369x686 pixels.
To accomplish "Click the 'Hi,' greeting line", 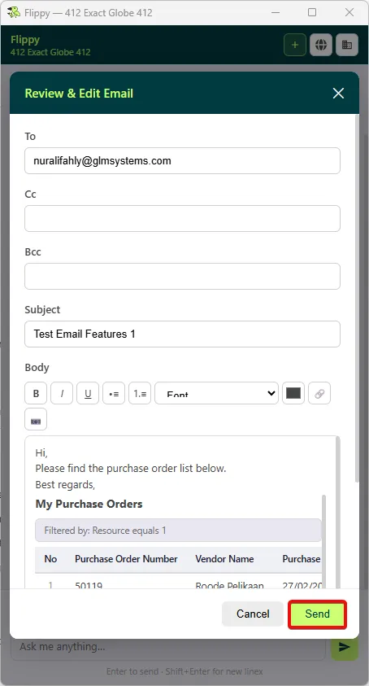I will 41,452.
